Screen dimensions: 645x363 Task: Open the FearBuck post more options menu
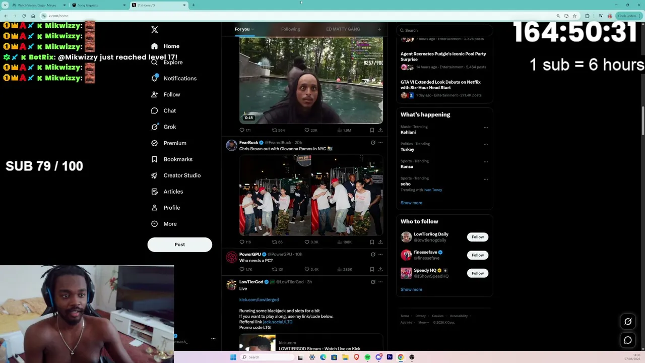tap(380, 143)
